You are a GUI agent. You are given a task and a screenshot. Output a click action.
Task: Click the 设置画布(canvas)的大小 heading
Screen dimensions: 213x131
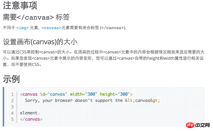pyautogui.click(x=40, y=42)
